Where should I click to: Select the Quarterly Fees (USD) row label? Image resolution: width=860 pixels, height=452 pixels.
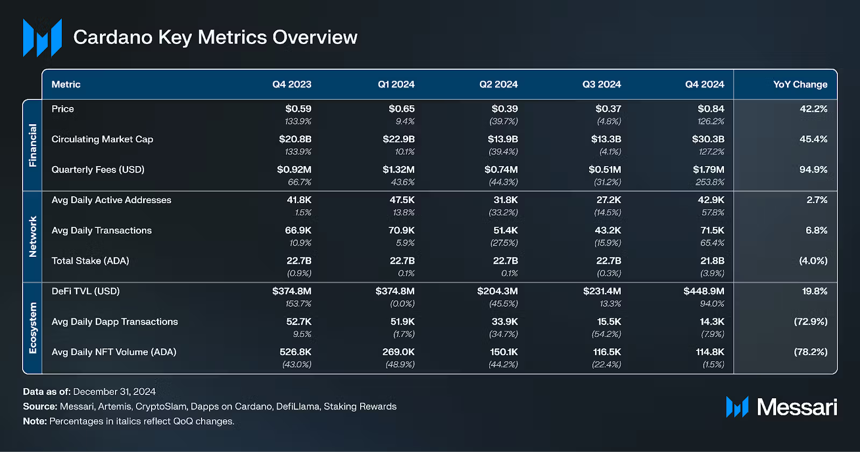(98, 170)
